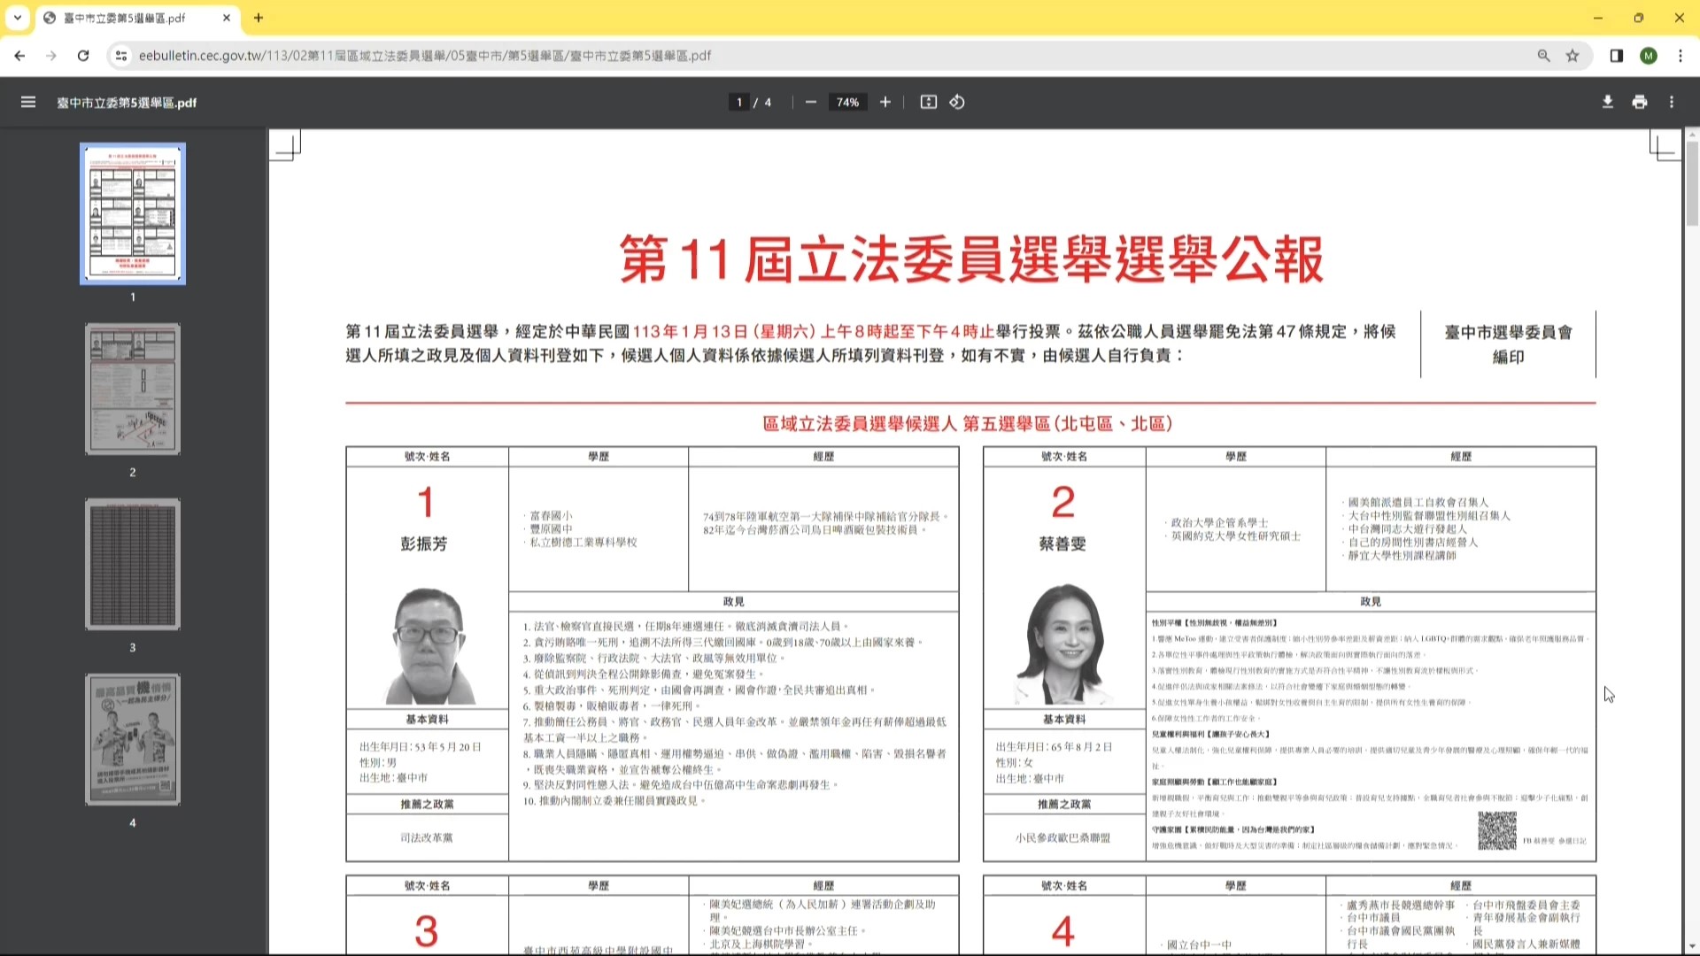
Task: Bookmark this page with the star icon
Action: point(1572,56)
